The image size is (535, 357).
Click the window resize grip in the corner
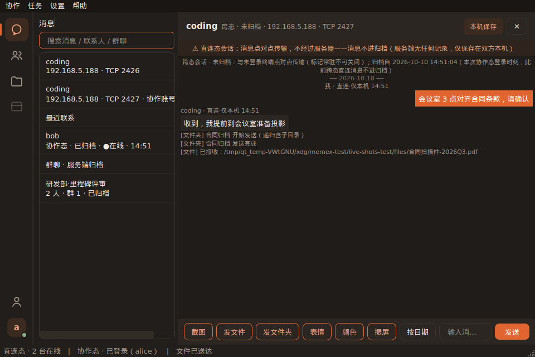click(x=531, y=354)
